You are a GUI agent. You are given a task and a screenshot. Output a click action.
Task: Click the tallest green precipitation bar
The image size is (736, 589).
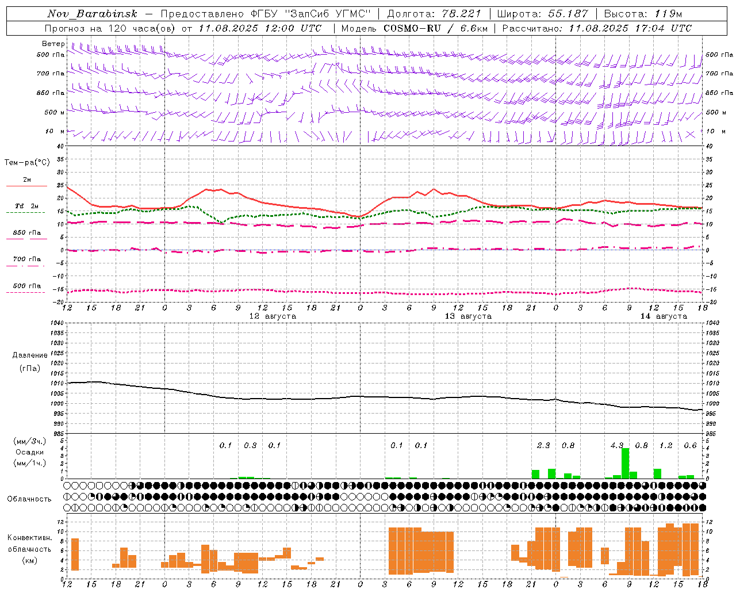click(x=626, y=463)
